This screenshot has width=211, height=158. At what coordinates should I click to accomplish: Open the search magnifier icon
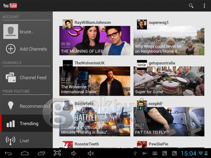(191, 6)
